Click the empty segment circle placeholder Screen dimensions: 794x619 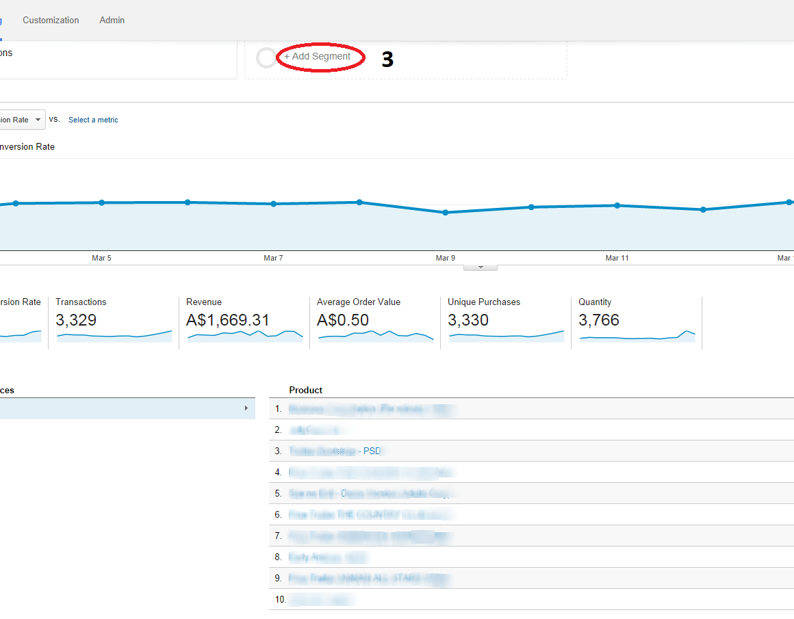click(266, 57)
